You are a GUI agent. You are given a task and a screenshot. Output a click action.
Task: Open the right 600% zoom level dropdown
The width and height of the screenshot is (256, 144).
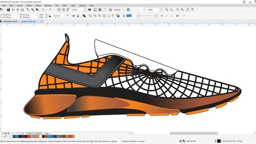point(161,10)
